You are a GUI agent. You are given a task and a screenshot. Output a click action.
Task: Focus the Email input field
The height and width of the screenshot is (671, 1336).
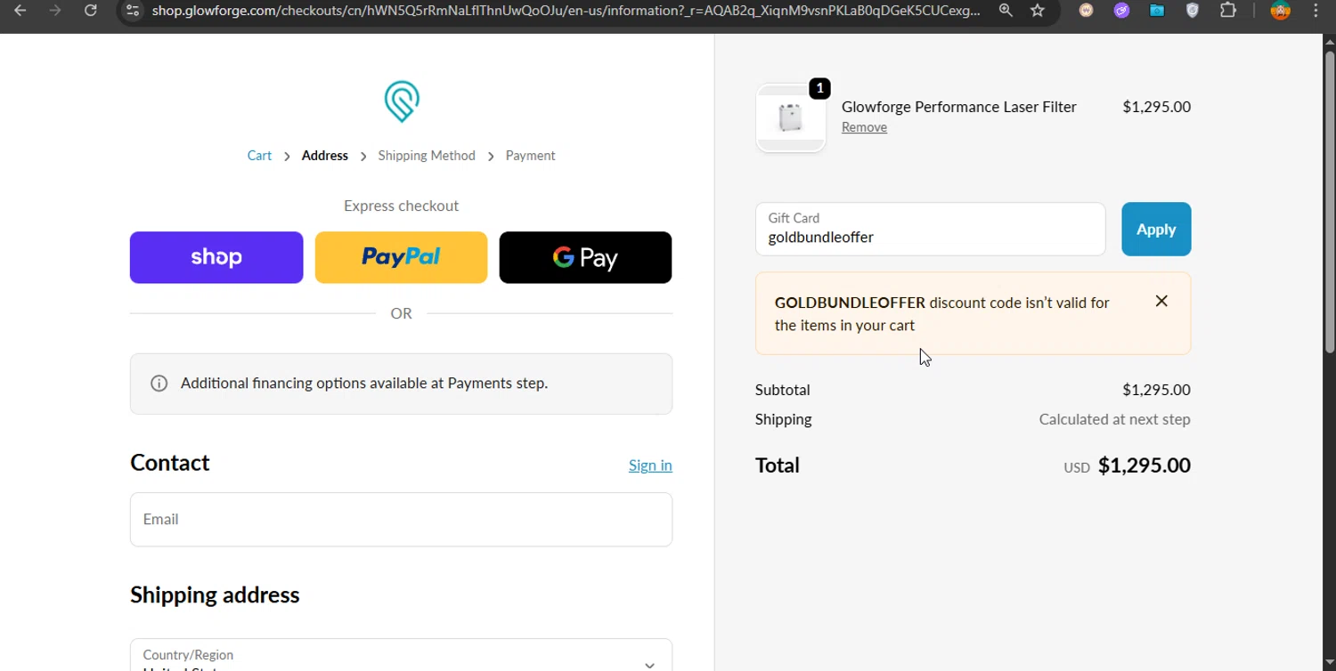401,520
